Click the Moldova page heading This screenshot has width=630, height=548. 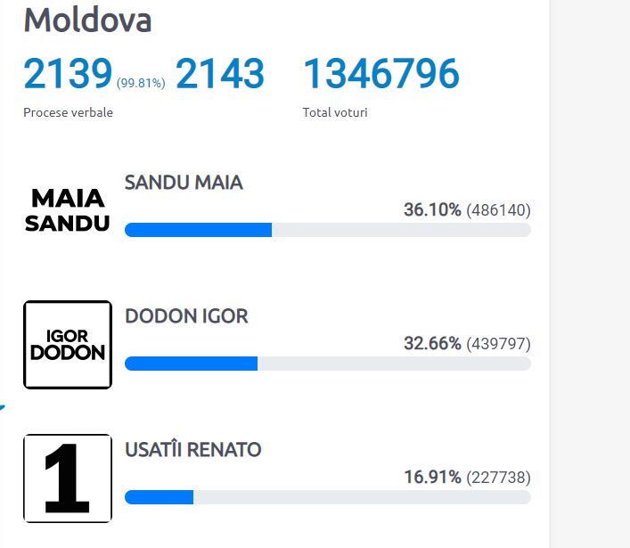[x=87, y=20]
